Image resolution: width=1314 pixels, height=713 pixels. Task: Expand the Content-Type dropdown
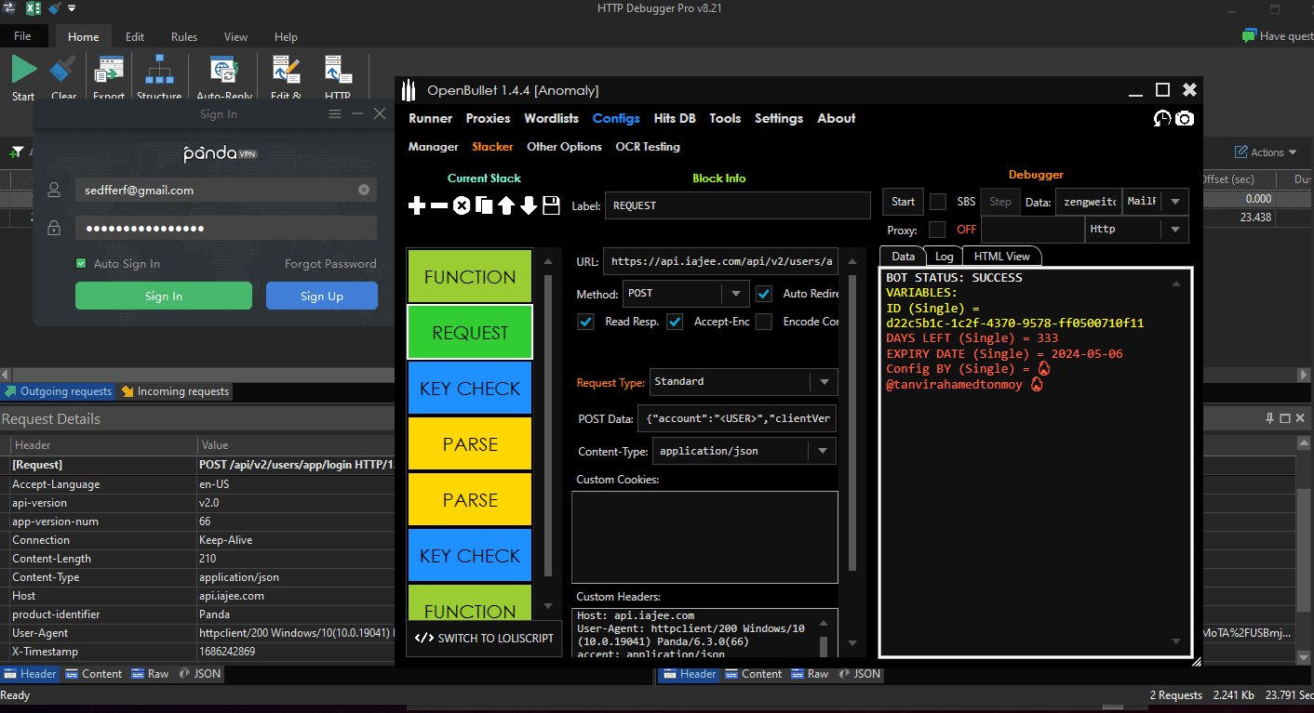tap(823, 452)
